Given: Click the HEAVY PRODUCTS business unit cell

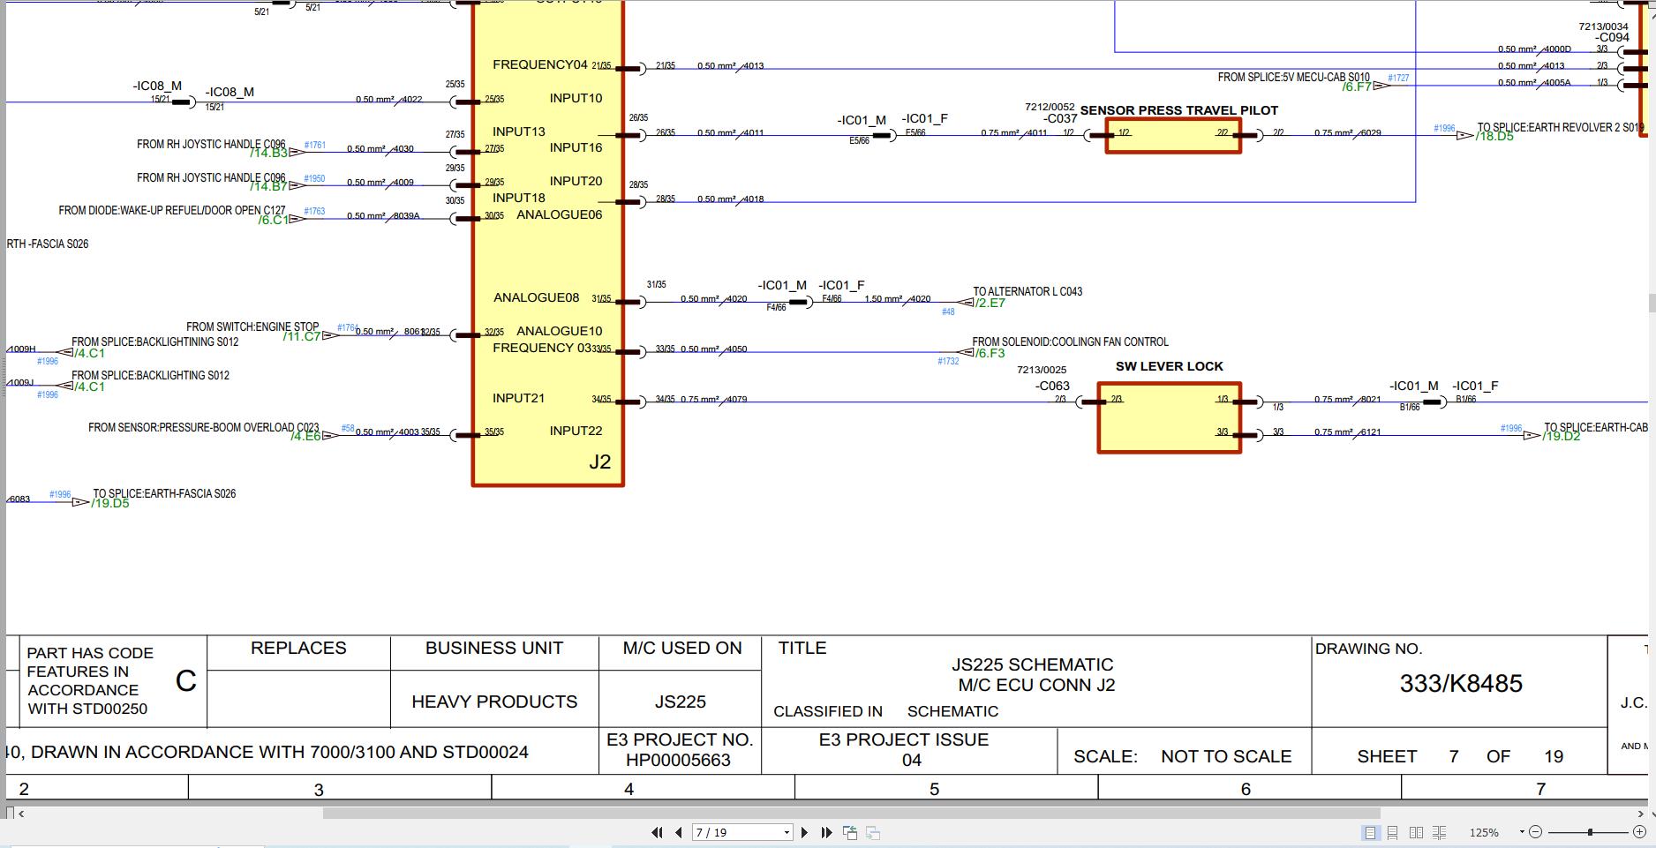Looking at the screenshot, I should coord(494,702).
